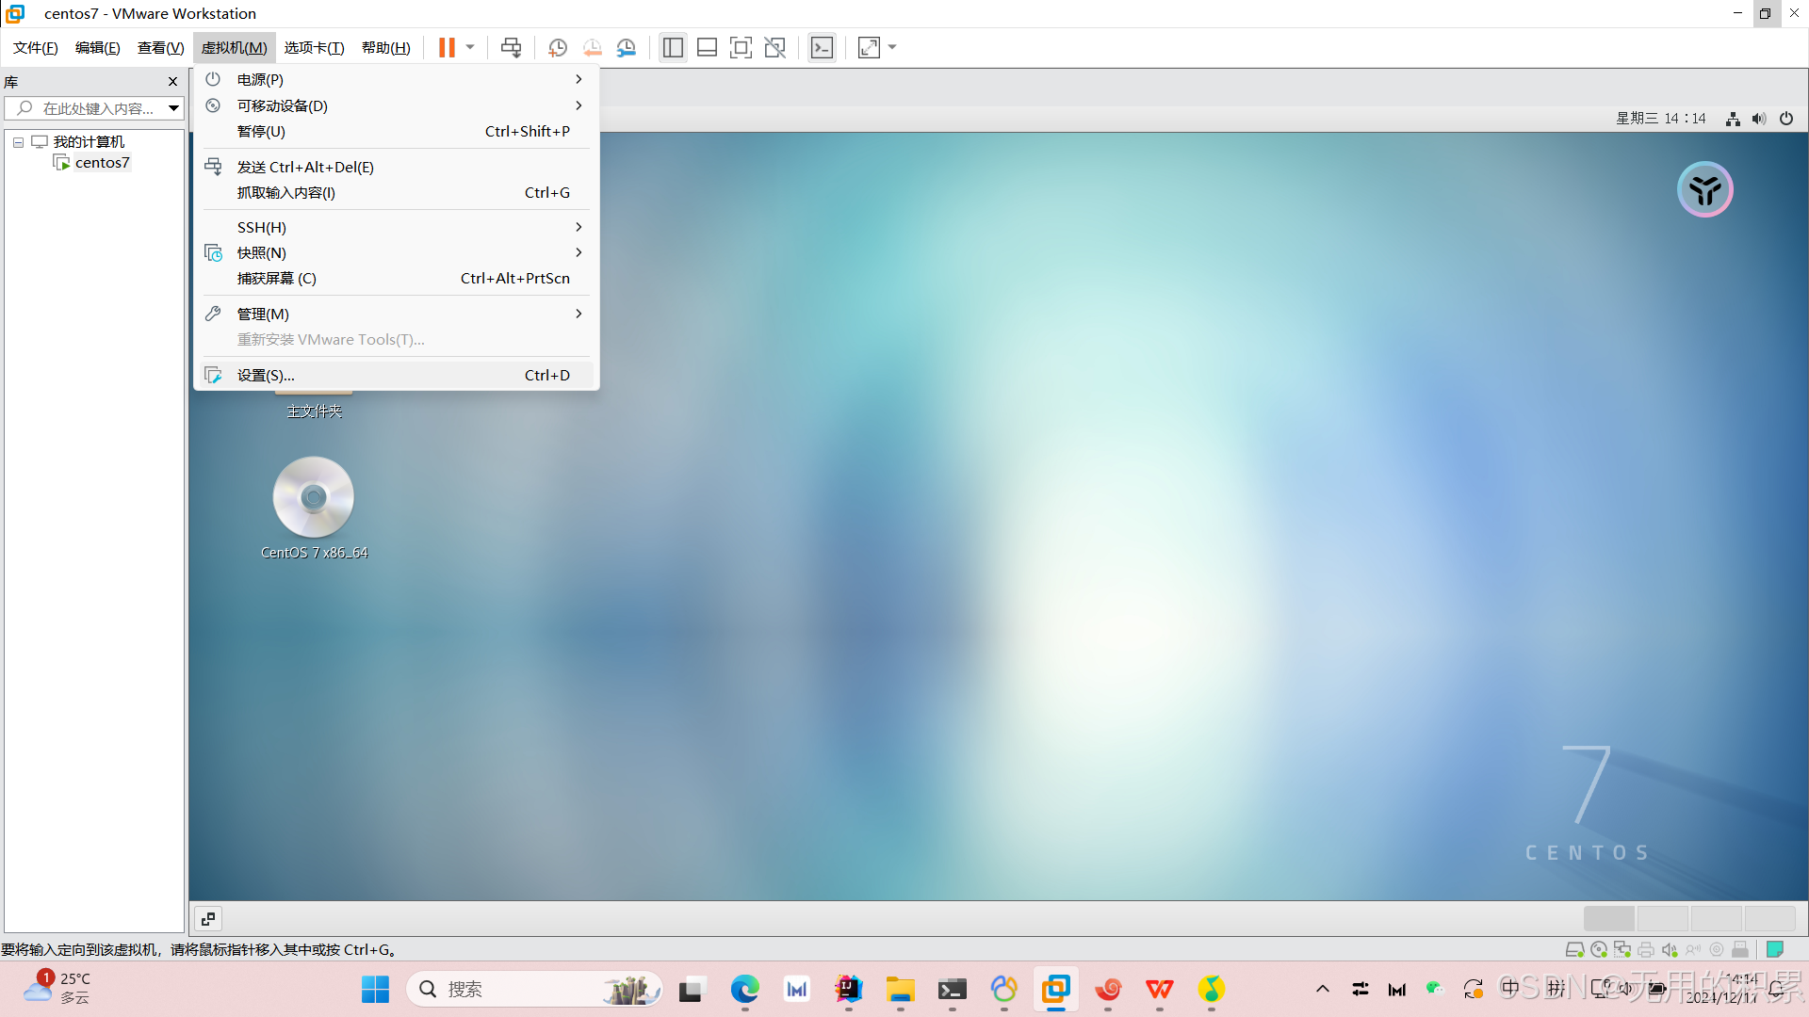Viewport: 1809px width, 1017px height.
Task: Expand the 电源(P) submenu
Action: click(x=397, y=80)
